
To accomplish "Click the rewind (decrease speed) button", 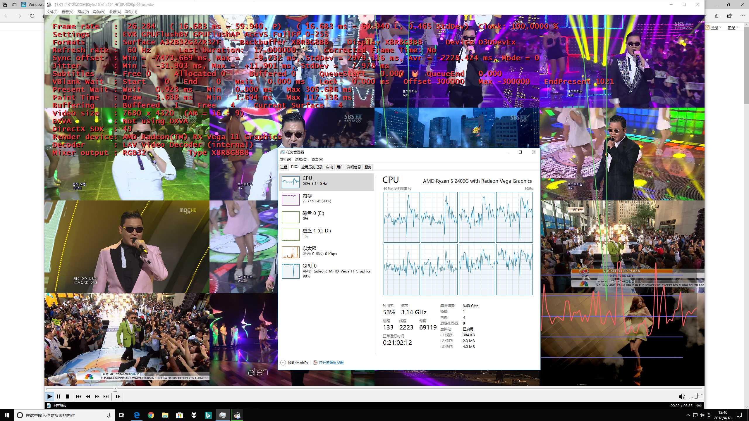I will click(x=88, y=396).
